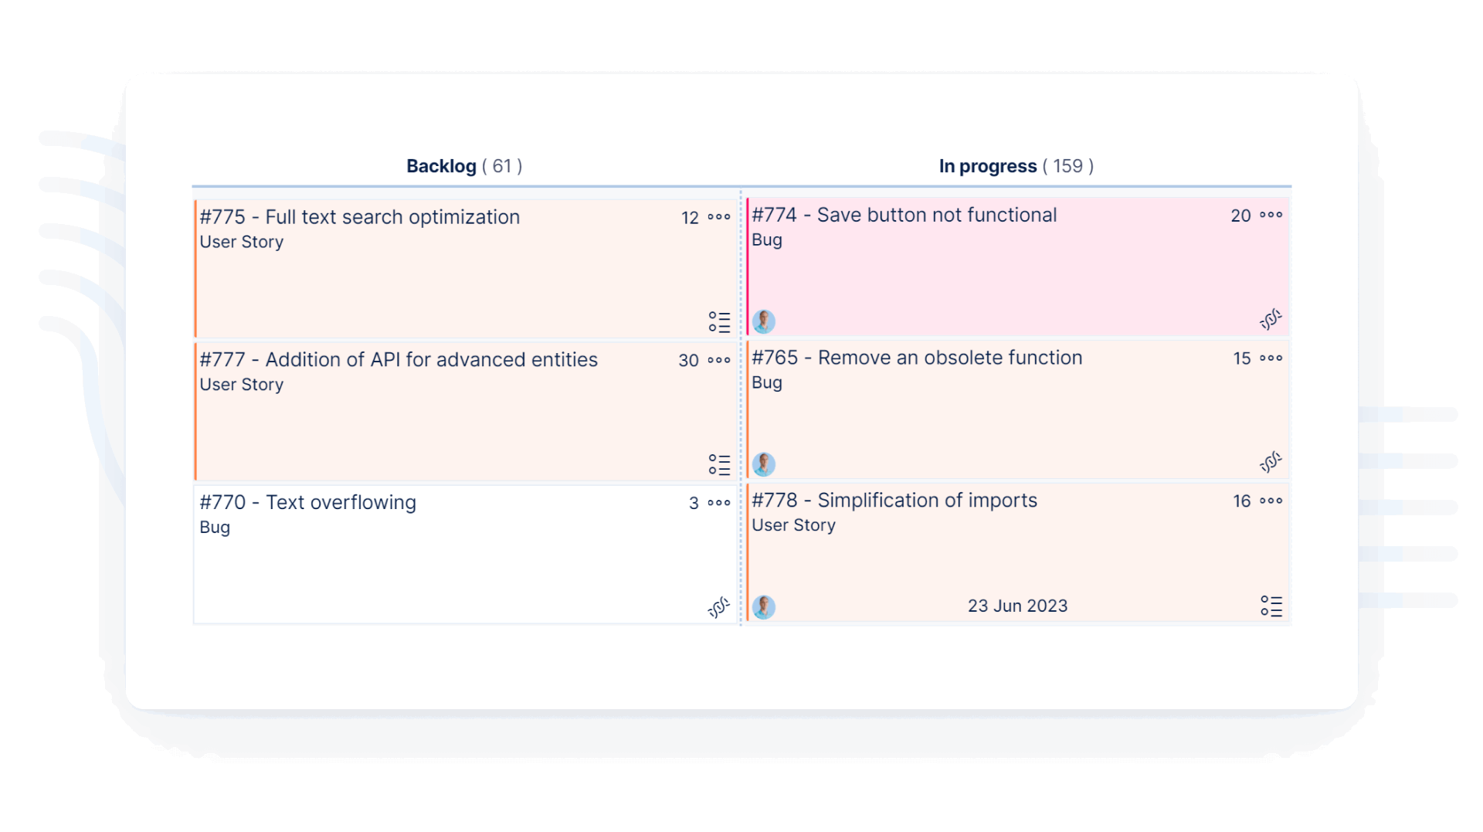This screenshot has width=1483, height=832.
Task: Open the checklist icon on card #775
Action: (719, 322)
